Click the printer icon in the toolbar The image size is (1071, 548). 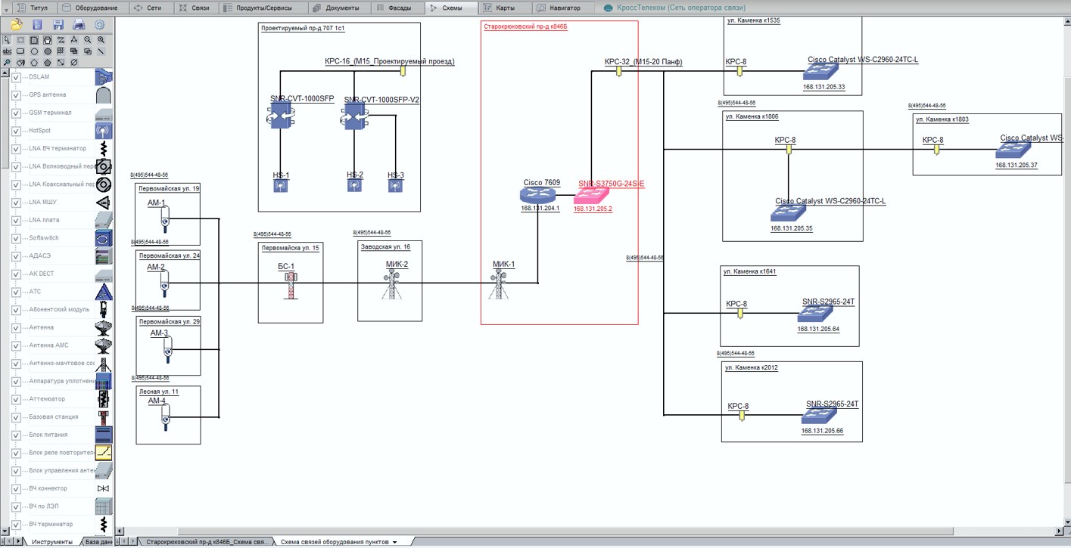tap(79, 25)
